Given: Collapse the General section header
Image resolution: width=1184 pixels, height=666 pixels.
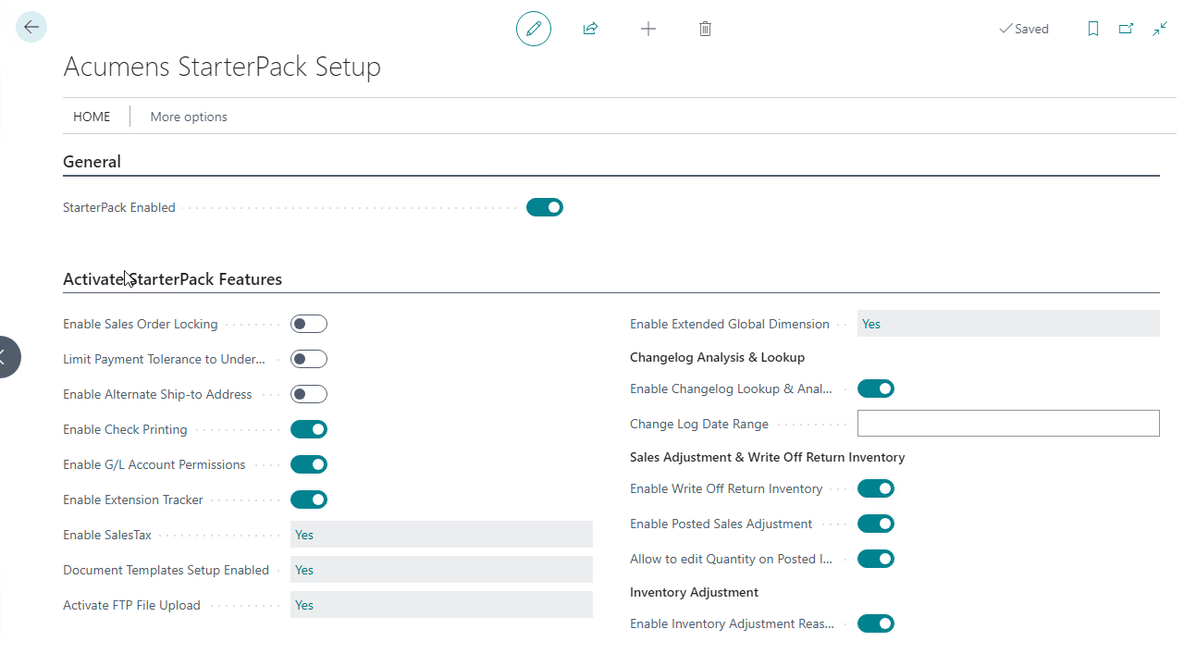Looking at the screenshot, I should tap(92, 162).
